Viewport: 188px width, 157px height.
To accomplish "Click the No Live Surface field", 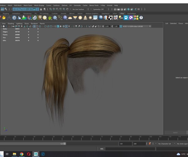I will [x=79, y=9].
